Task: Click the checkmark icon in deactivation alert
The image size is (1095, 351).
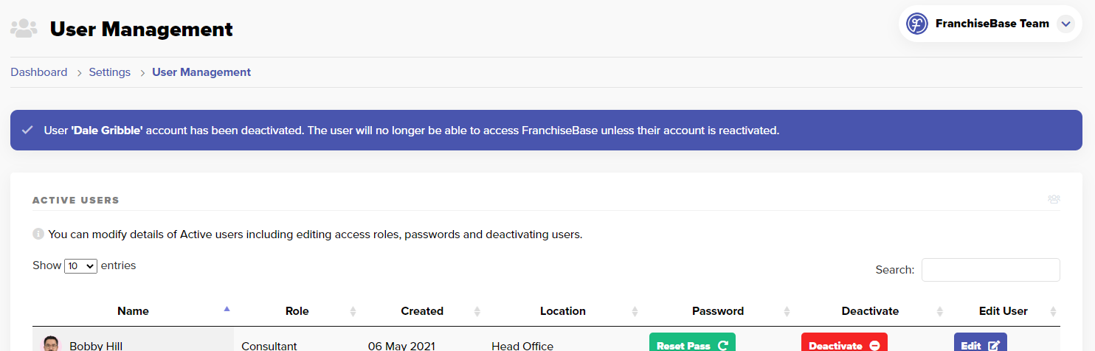Action: (x=27, y=131)
